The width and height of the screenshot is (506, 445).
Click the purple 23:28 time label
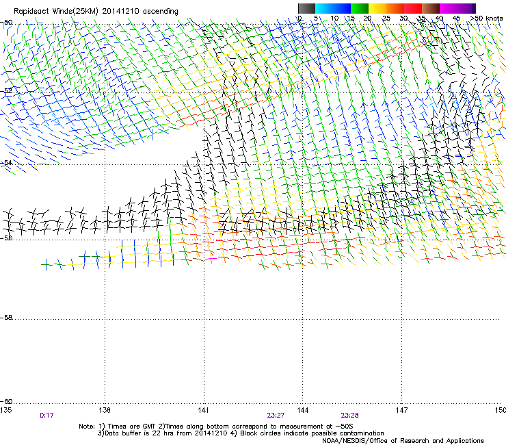[x=350, y=416]
